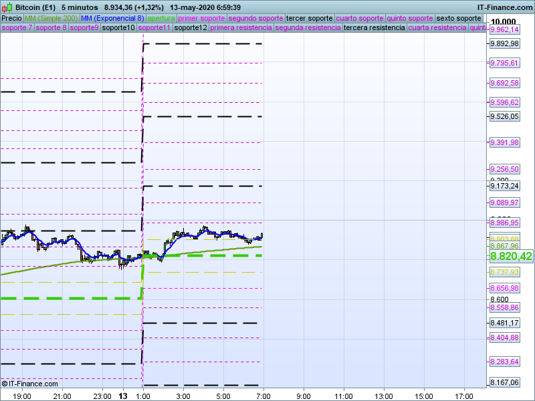The height and width of the screenshot is (401, 535).
Task: Select the Precio legend label
Action: coord(11,18)
